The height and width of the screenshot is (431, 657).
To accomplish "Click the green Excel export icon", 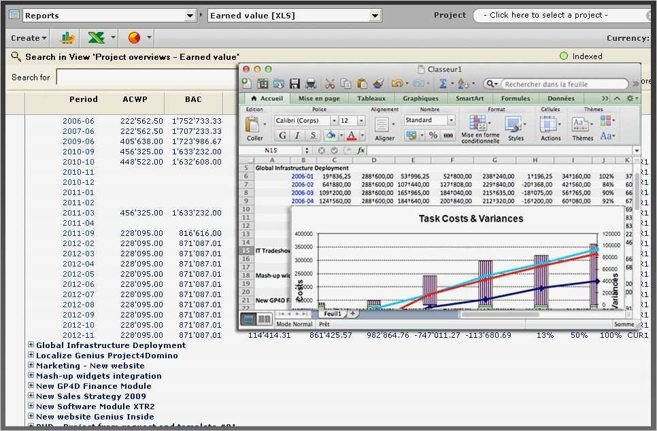I will pyautogui.click(x=96, y=38).
